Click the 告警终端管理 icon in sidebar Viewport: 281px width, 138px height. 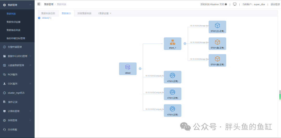tap(4, 47)
